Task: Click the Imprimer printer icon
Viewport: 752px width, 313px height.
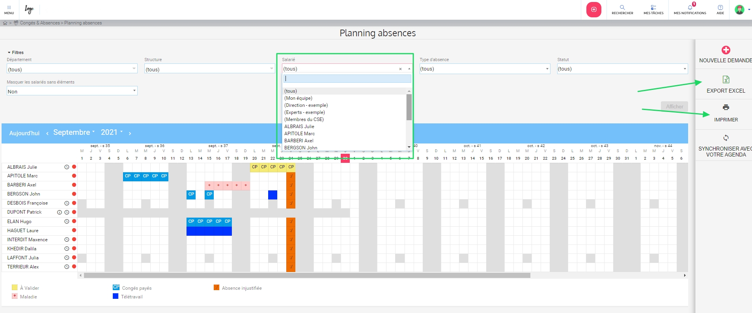Action: [726, 107]
